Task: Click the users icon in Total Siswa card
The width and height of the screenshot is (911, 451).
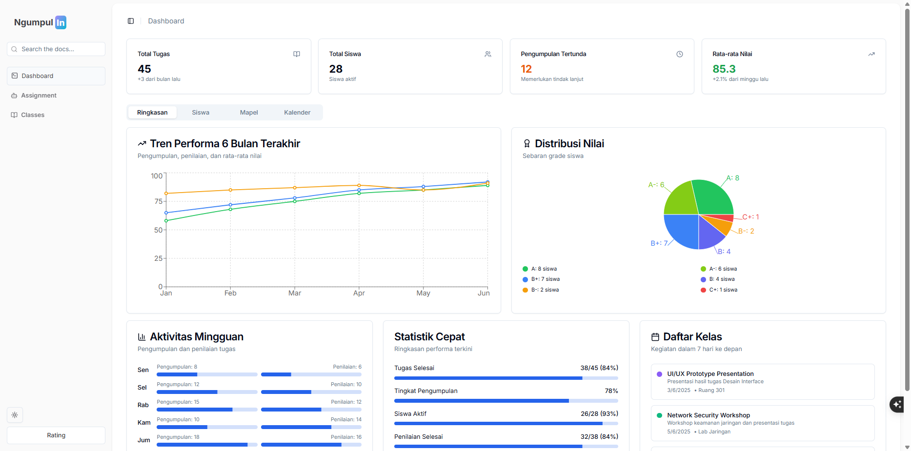Action: click(x=487, y=54)
